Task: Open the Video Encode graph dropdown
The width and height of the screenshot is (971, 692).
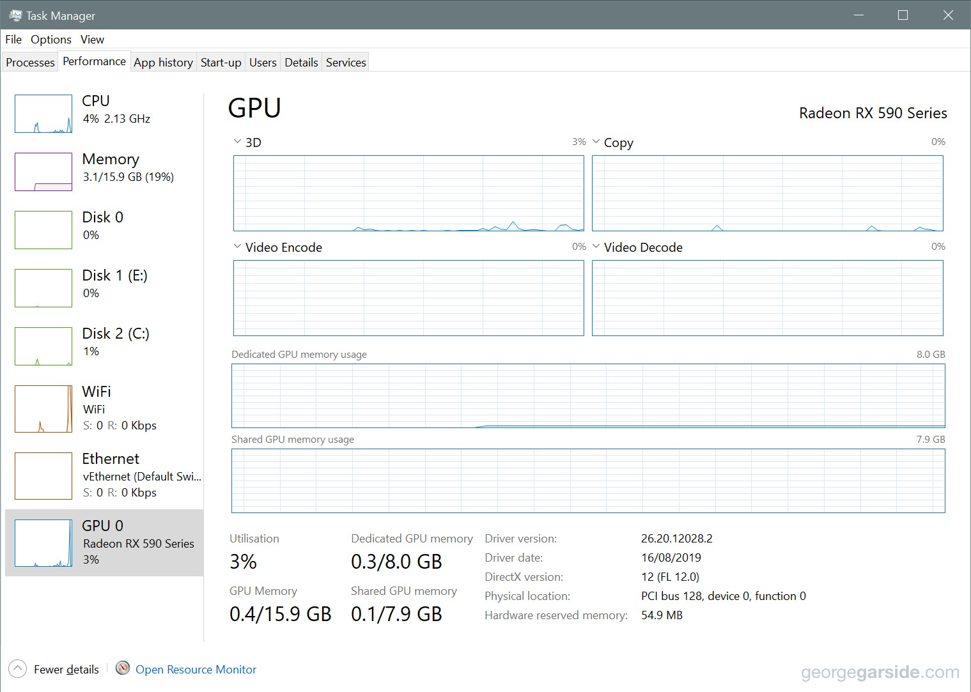Action: (x=237, y=247)
